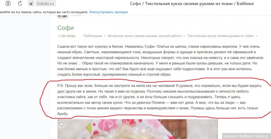Viewport: 271px width, 139px height.
Task: Expand the chevron dropdown after the last breadcrumb
Action: click(256, 36)
